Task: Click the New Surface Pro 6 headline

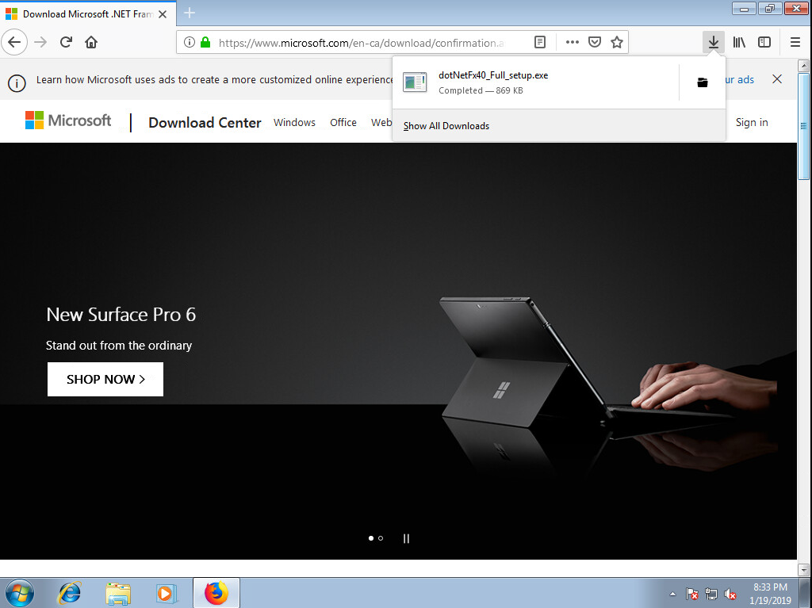Action: (x=121, y=315)
